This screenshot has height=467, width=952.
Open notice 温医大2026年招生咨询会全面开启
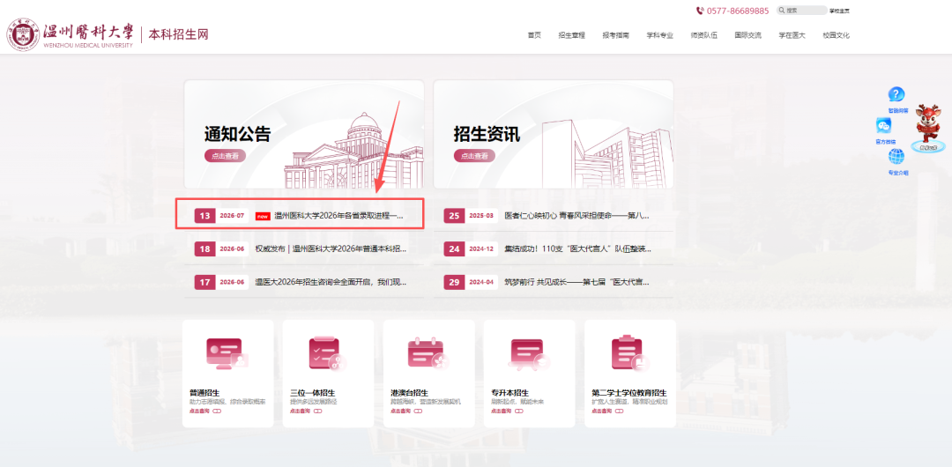point(331,282)
